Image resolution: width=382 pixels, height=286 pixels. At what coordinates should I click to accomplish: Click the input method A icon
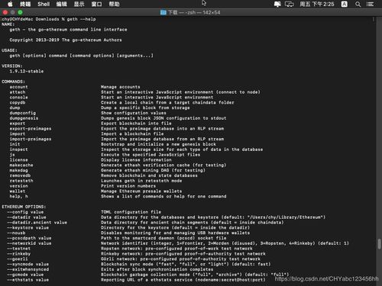pyautogui.click(x=345, y=4)
